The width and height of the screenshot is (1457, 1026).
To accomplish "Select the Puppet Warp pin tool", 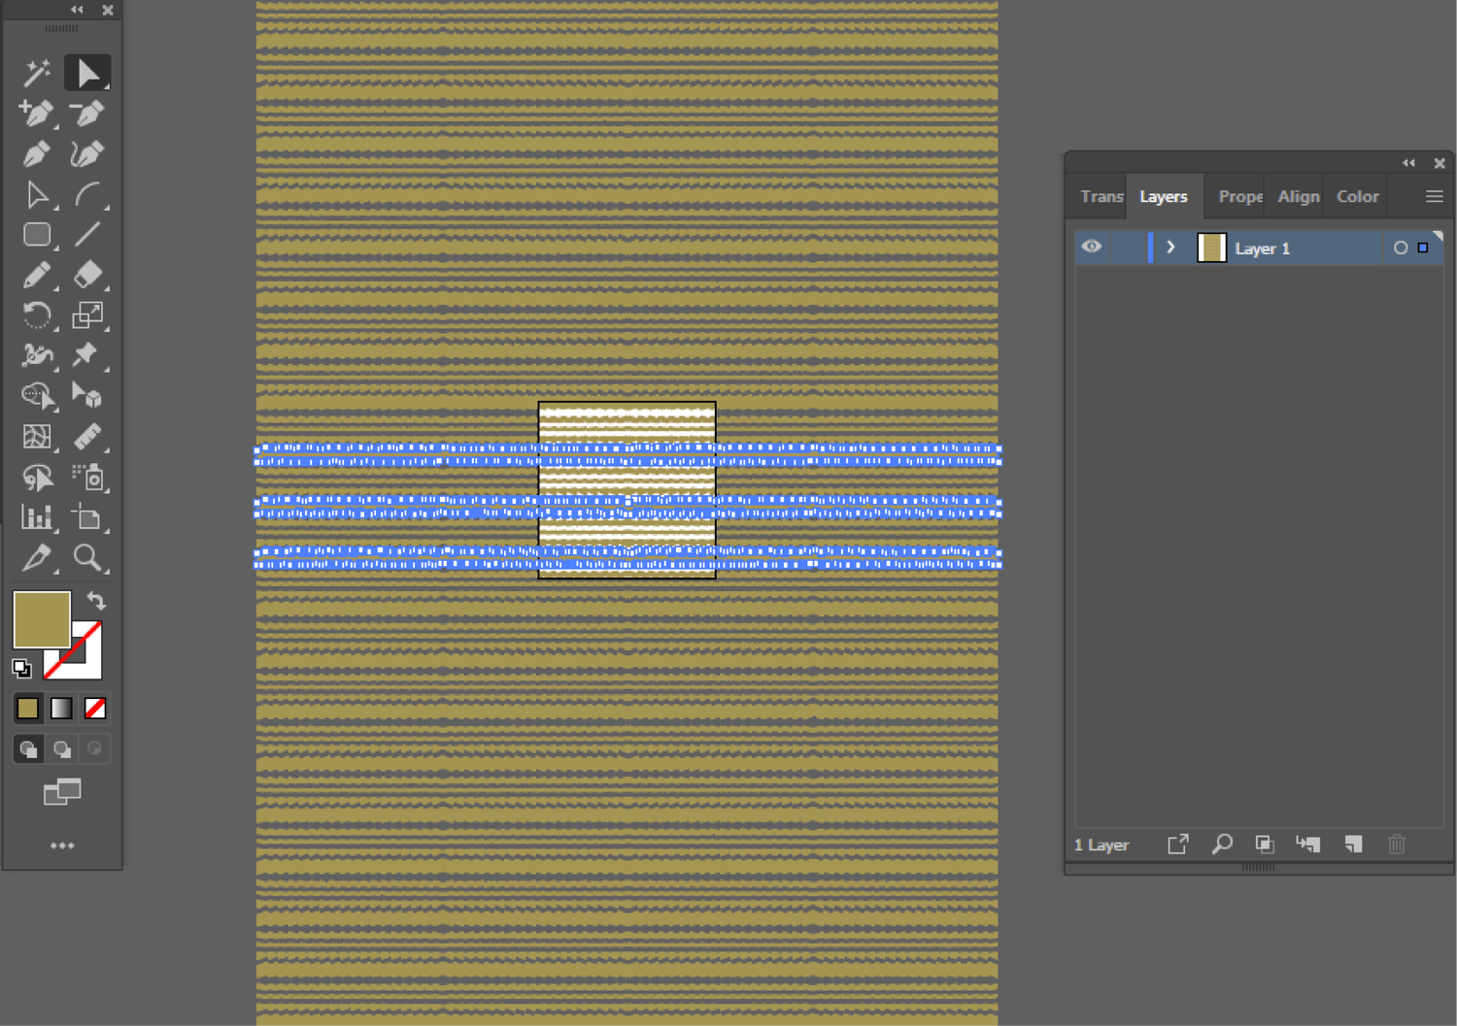I will [x=87, y=355].
